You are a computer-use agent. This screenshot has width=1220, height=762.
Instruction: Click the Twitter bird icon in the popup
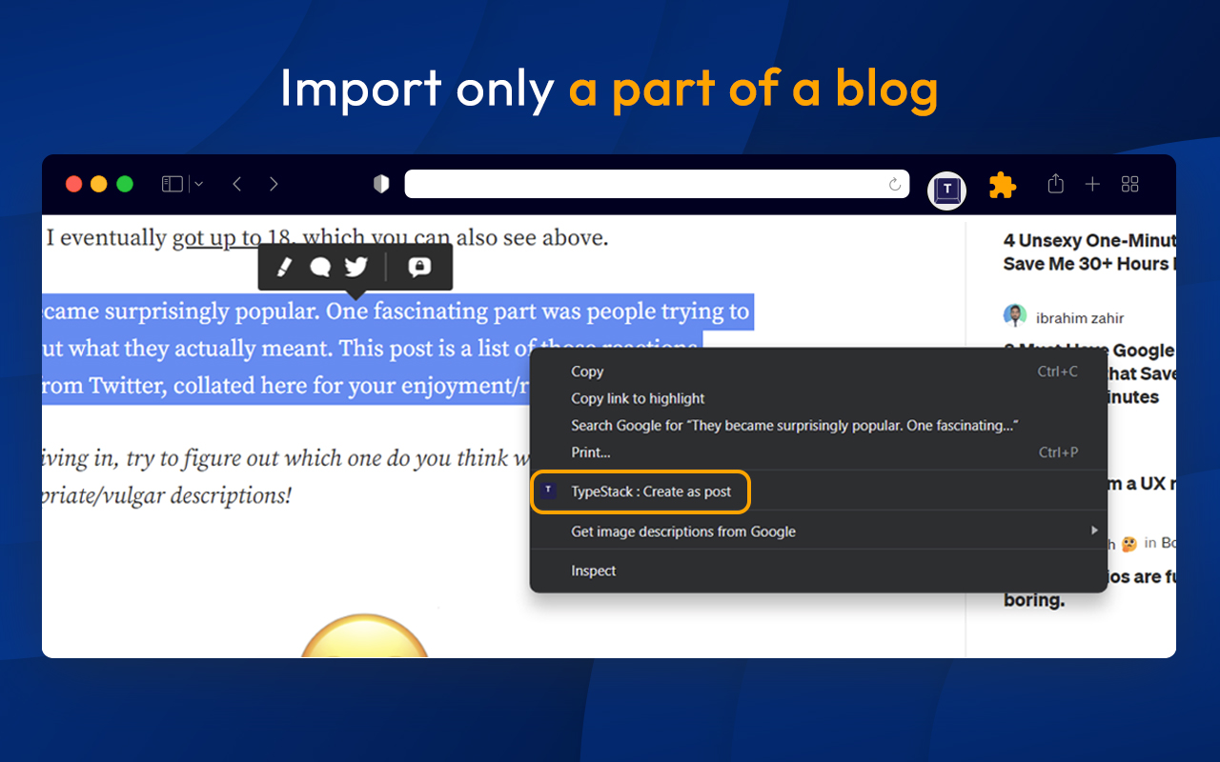click(356, 268)
